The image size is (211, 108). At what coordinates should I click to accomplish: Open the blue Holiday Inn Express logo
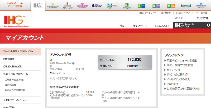point(142,6)
